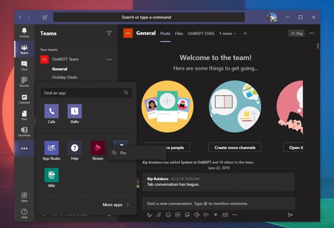Click the Create more channels button
The image size is (334, 228).
[235, 147]
